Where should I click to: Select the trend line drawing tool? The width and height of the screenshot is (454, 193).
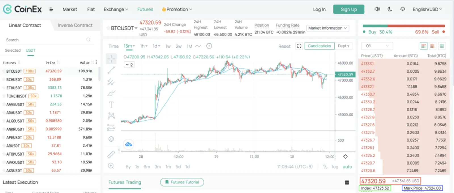point(111,70)
